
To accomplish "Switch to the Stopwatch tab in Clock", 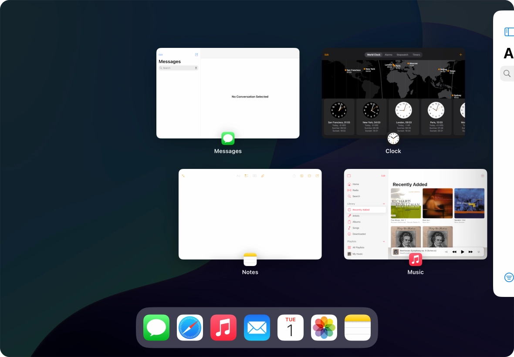I will (402, 55).
